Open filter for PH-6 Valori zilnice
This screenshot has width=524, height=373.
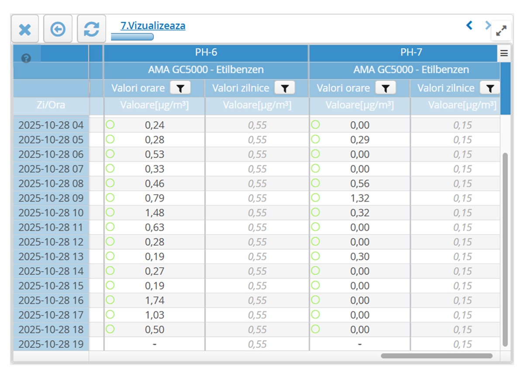point(285,88)
